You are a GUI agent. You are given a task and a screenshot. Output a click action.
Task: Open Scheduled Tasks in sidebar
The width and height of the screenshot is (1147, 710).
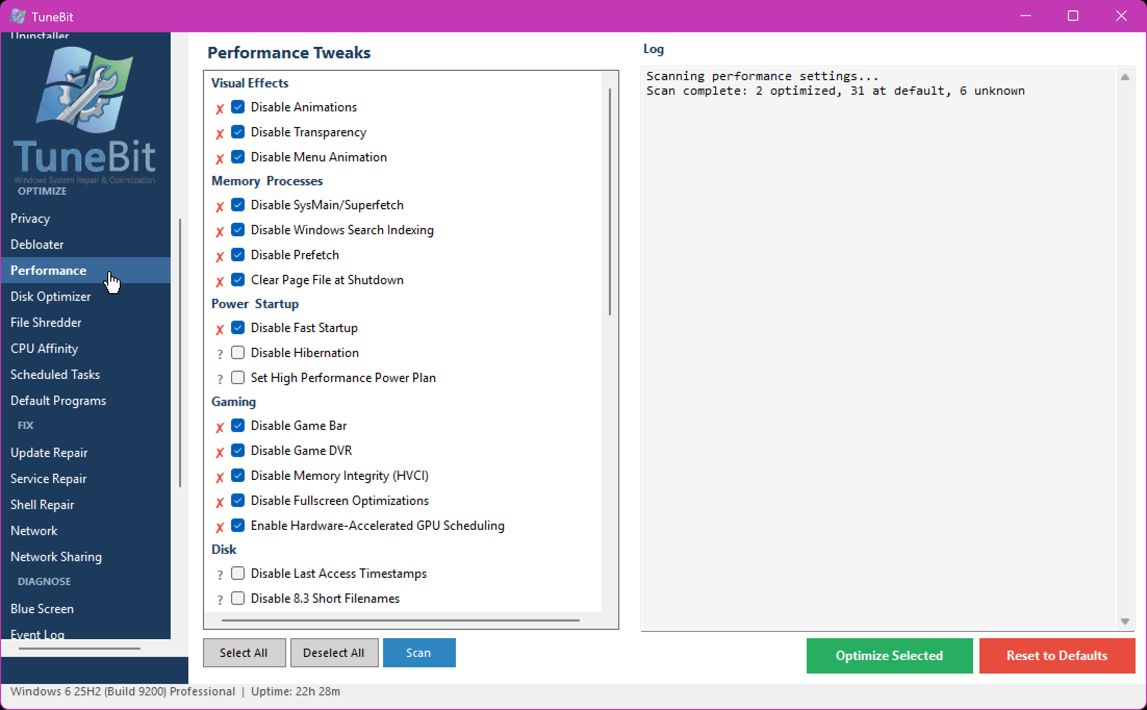pos(86,374)
